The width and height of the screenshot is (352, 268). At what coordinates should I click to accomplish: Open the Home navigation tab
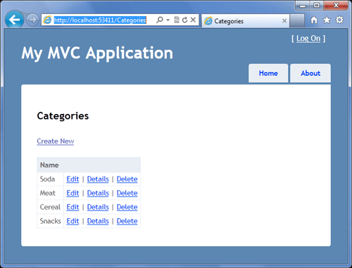[268, 73]
